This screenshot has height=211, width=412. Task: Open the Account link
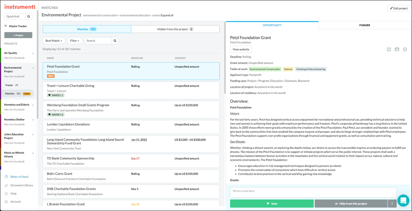tap(16, 202)
